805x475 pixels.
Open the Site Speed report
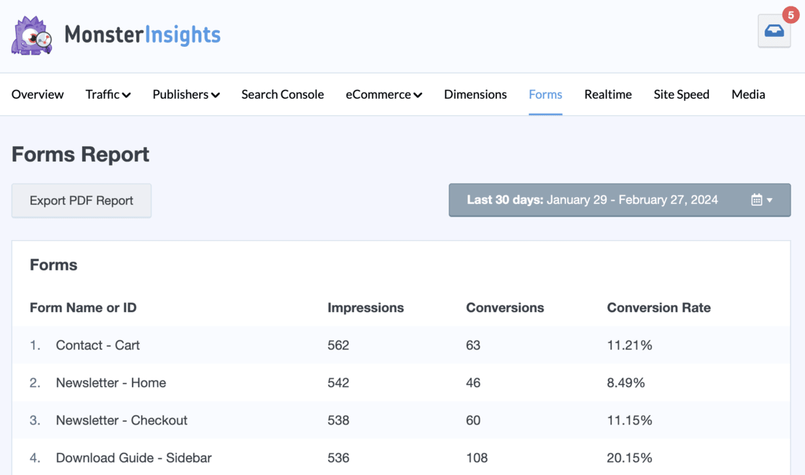[681, 94]
